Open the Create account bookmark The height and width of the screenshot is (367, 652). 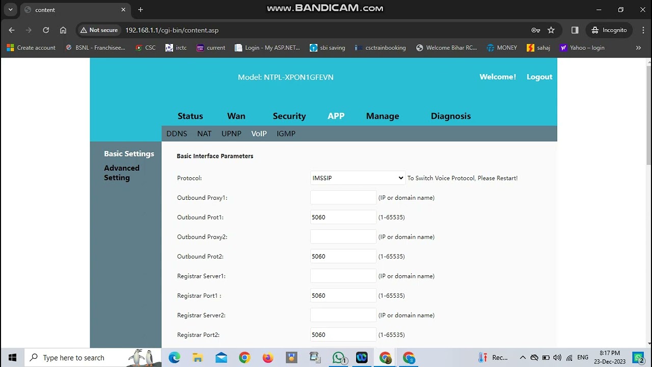[x=31, y=47]
